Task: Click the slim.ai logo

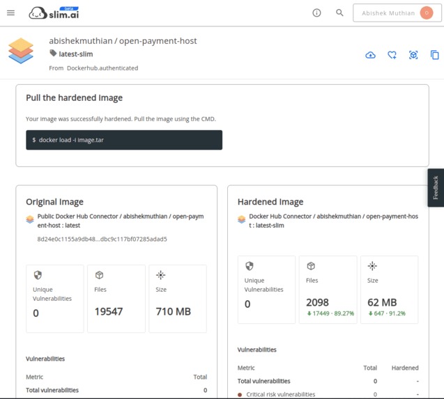Action: 54,13
